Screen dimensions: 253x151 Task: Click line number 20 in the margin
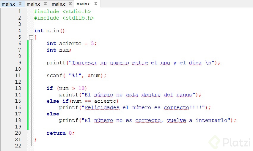pos(18,133)
